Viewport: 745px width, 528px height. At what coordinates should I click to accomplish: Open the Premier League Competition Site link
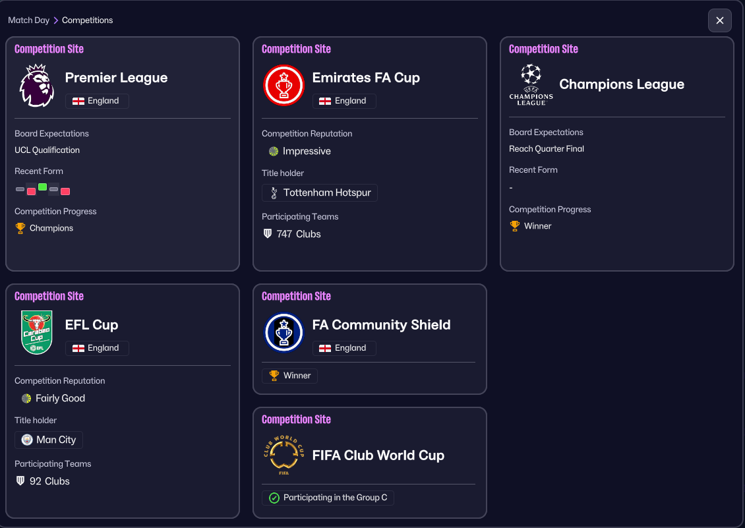(49, 49)
